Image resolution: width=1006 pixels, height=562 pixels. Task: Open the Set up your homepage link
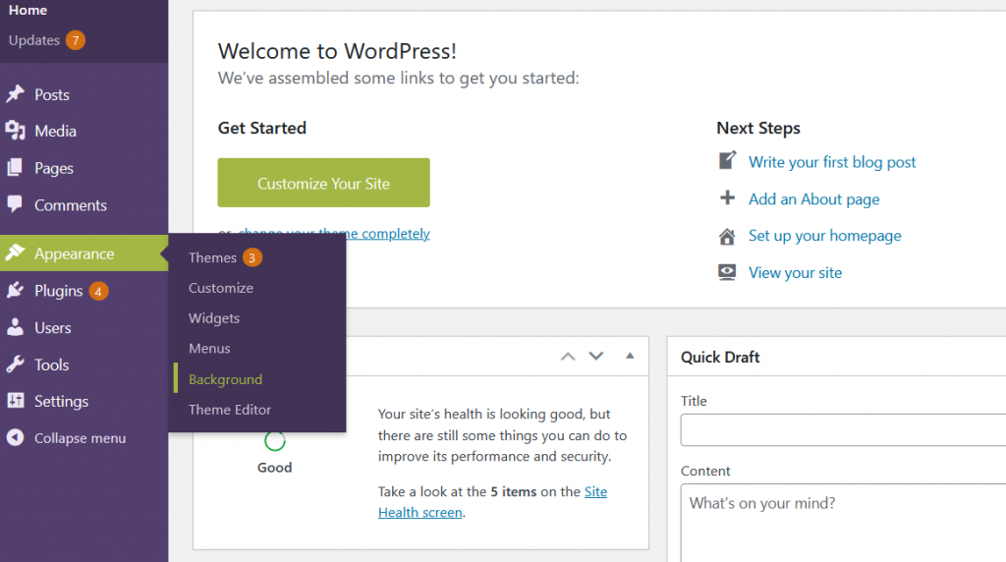pos(824,236)
